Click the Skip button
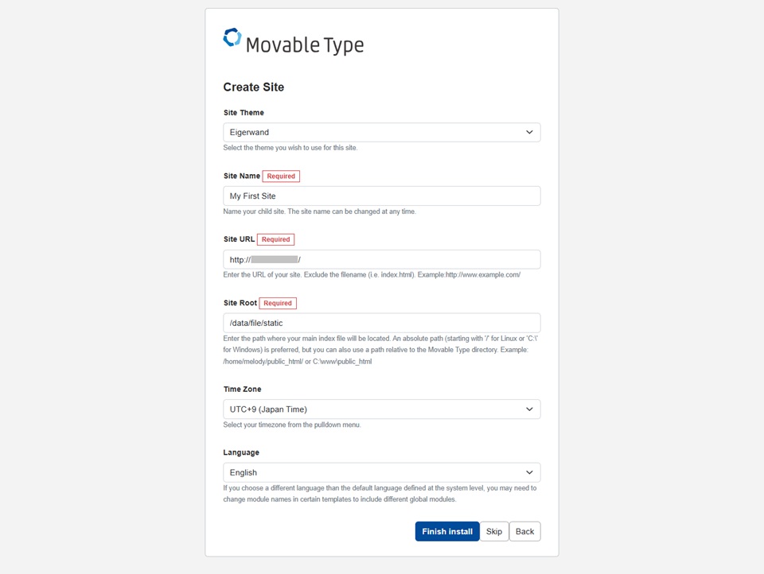Screen dimensions: 764x574 click(x=493, y=531)
